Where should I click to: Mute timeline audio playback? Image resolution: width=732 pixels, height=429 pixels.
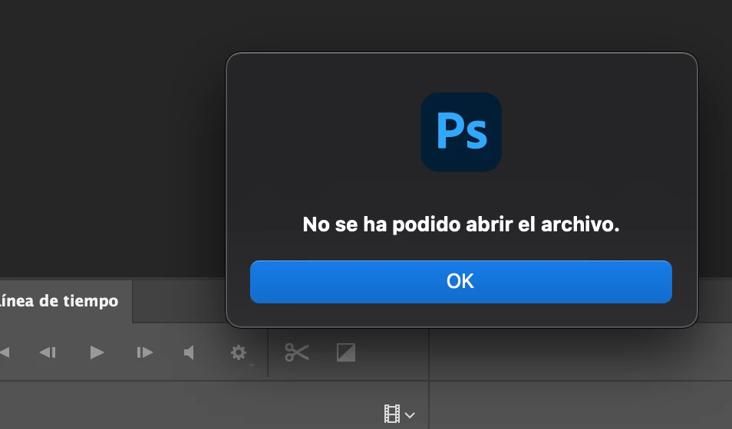click(189, 352)
